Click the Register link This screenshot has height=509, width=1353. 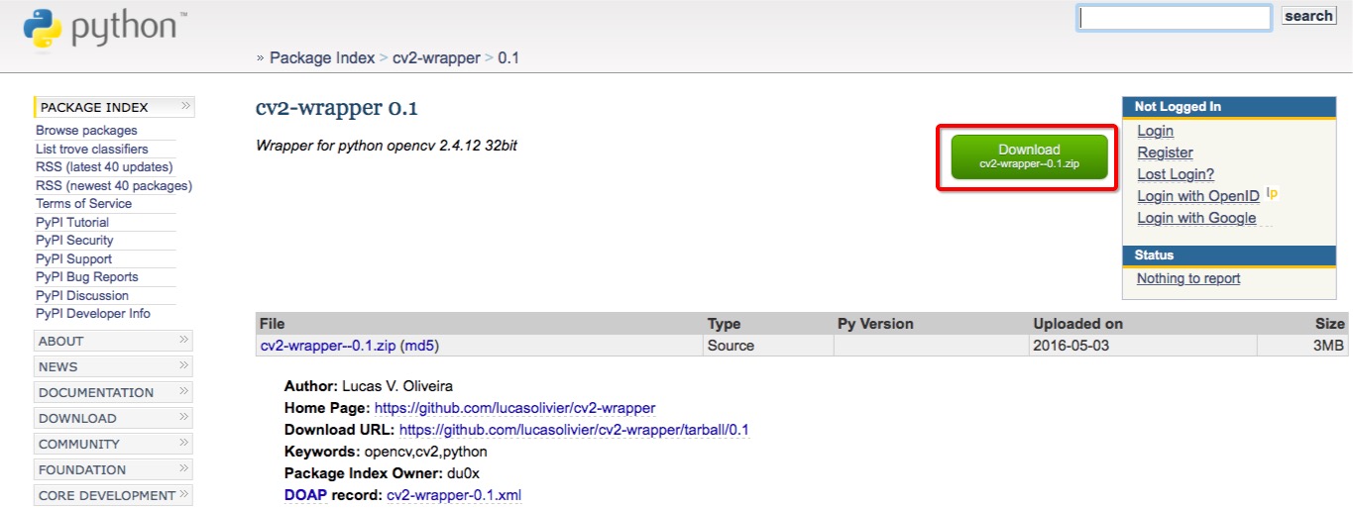pyautogui.click(x=1165, y=153)
